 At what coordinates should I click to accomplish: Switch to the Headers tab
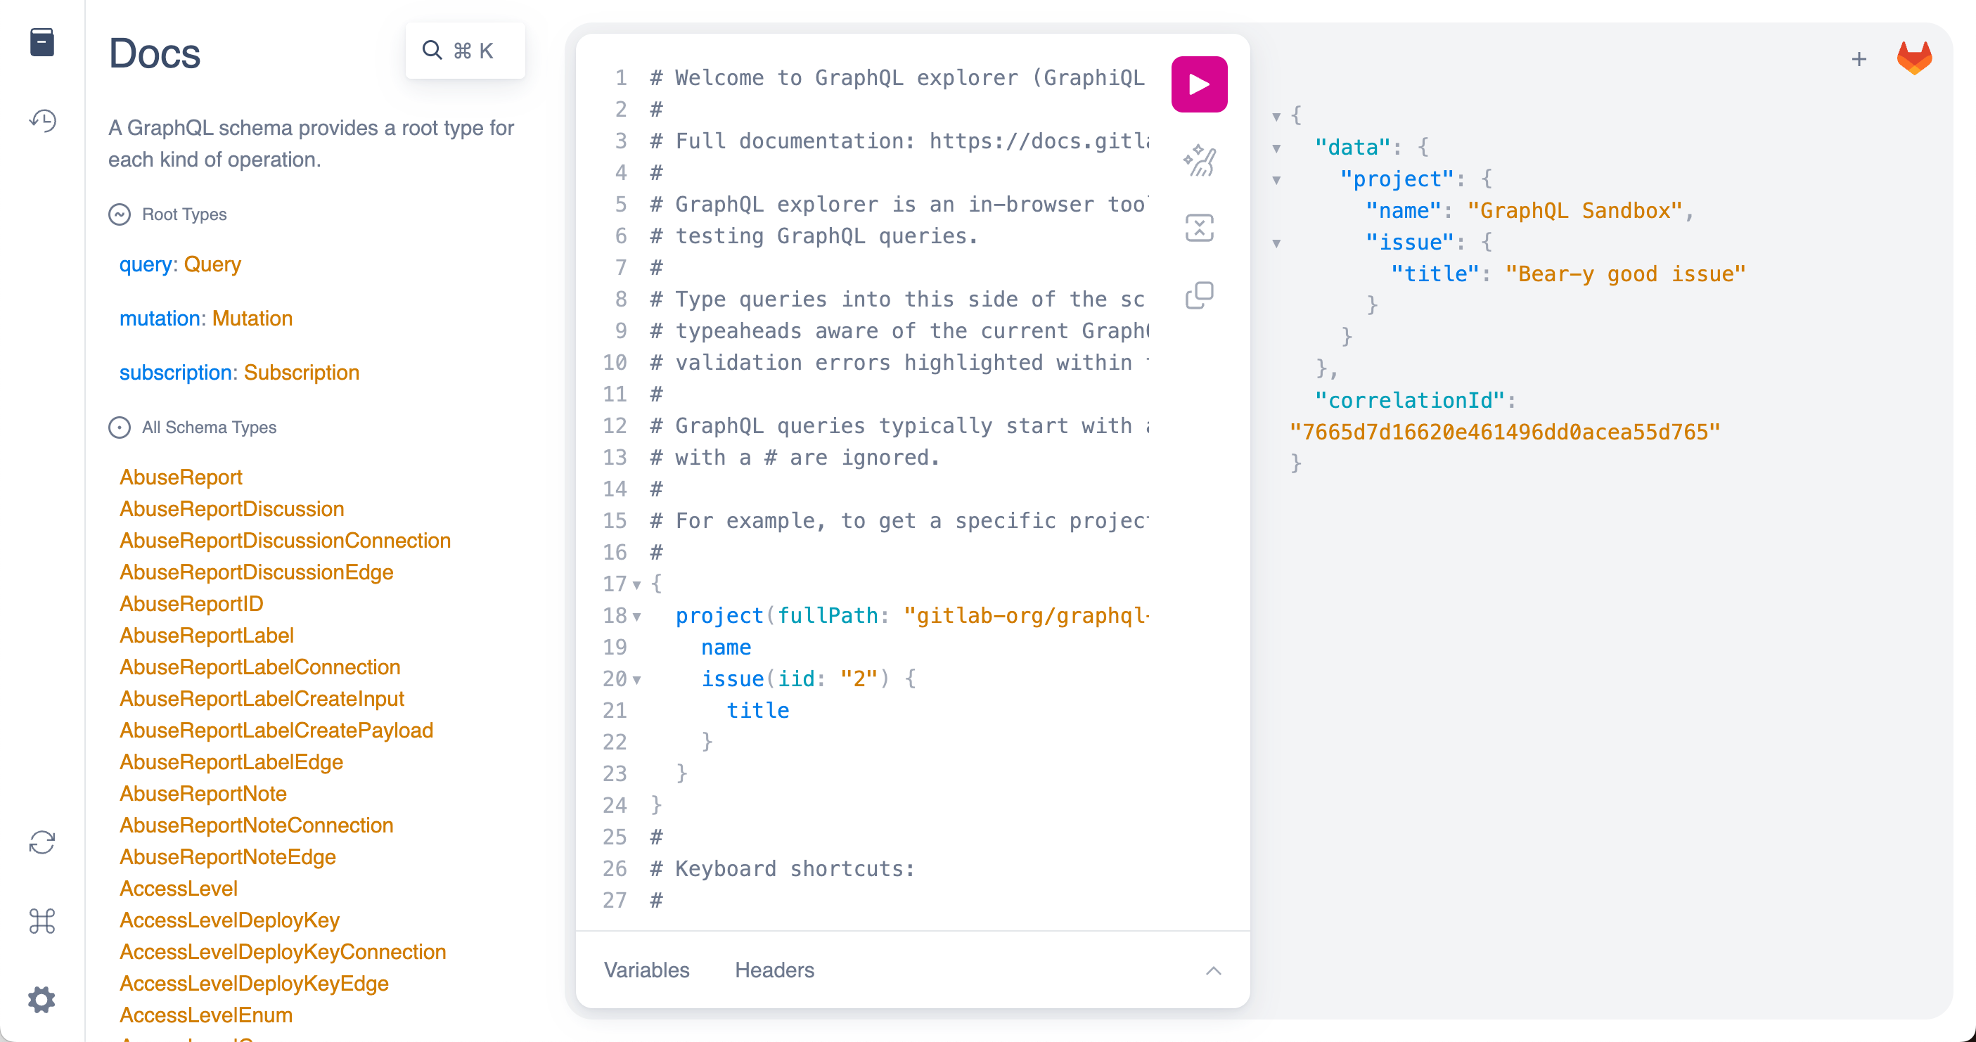(x=774, y=970)
